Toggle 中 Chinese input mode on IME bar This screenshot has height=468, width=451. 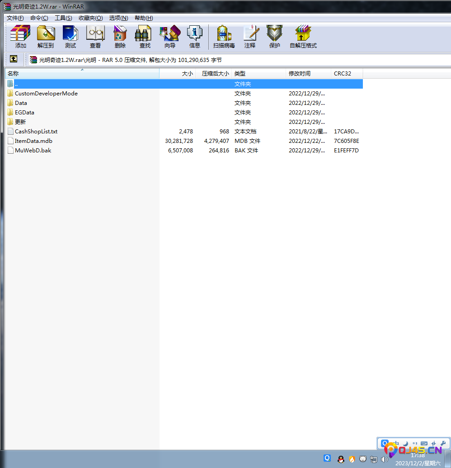396,443
